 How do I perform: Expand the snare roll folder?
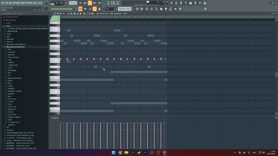click(x=12, y=107)
